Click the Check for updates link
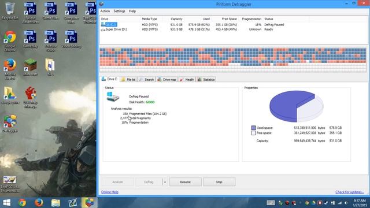370x208 pixels. [x=349, y=192]
